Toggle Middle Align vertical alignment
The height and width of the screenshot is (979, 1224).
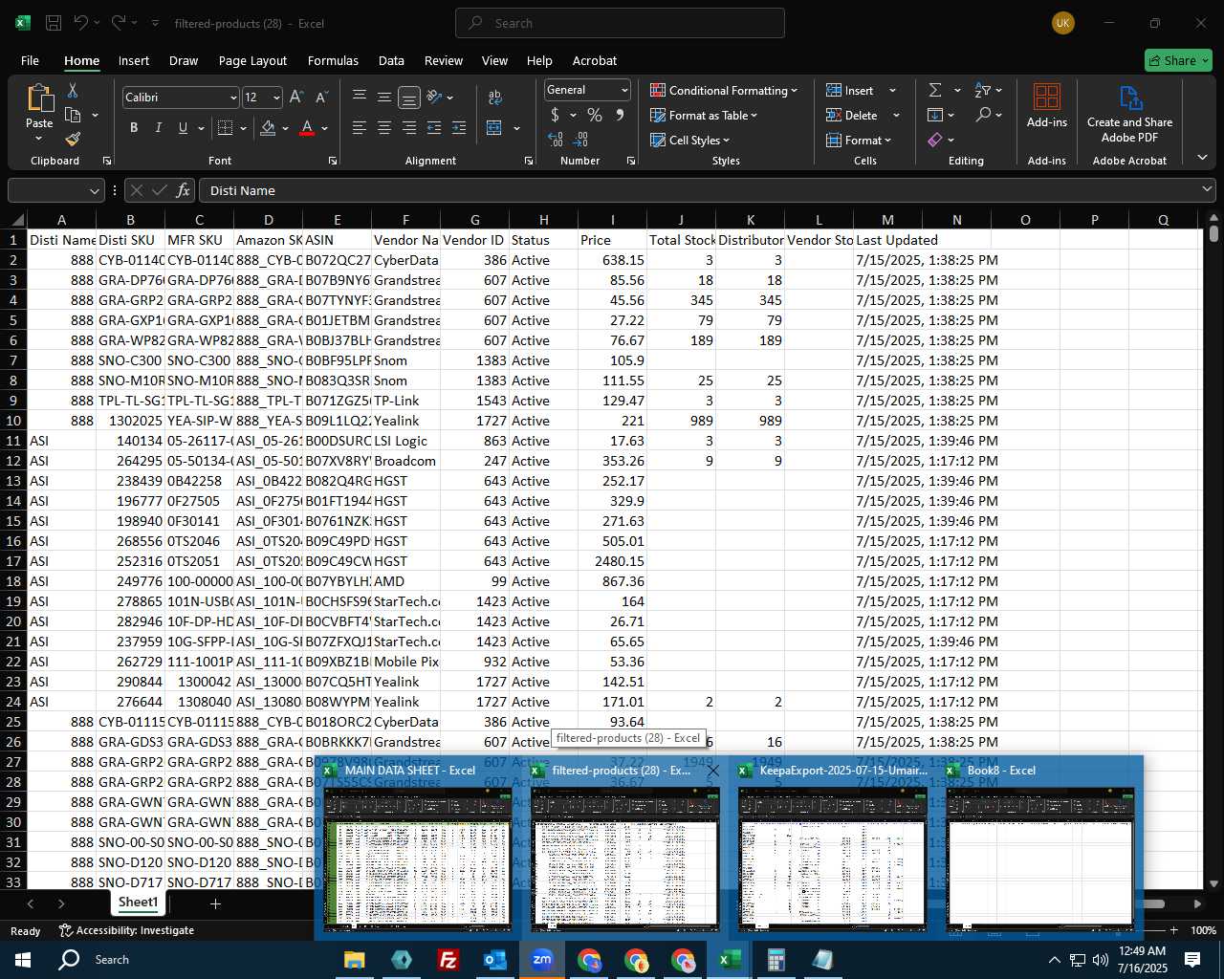384,98
